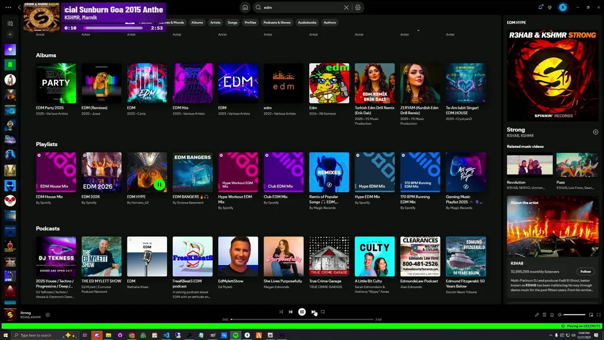Screen dimensions: 604x340
Task: Open Revolution music video
Action: click(529, 172)
